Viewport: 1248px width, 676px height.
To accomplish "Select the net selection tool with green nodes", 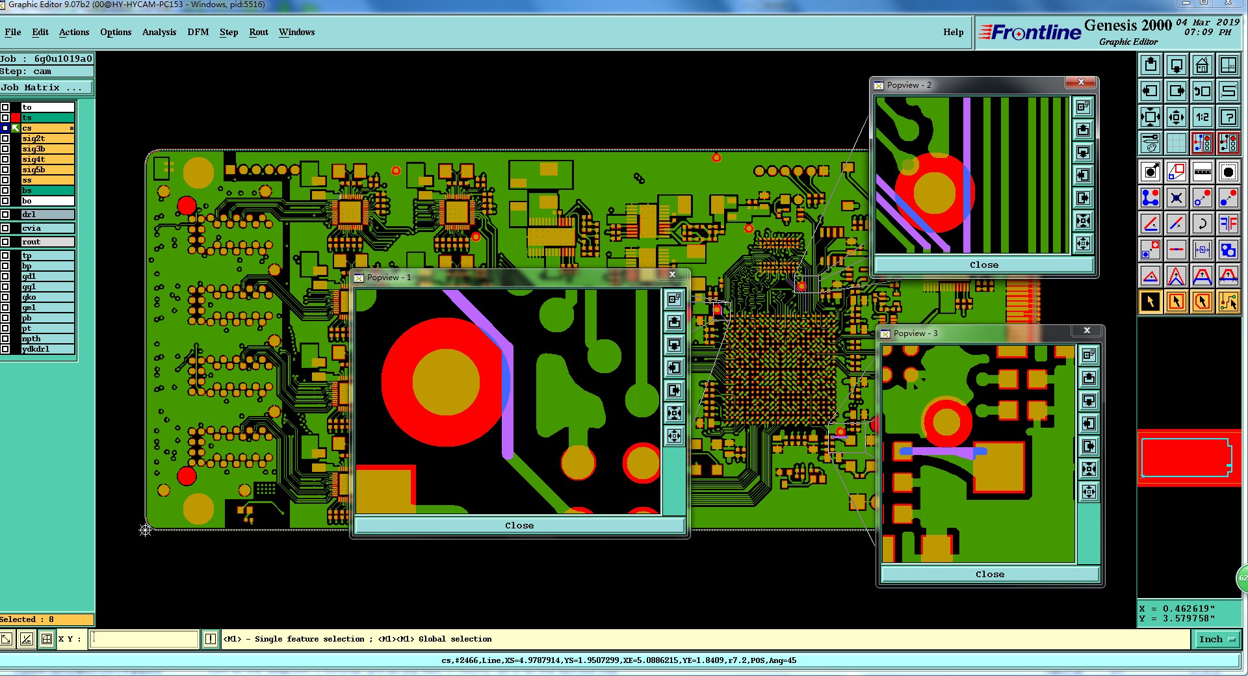I will coord(1228,302).
